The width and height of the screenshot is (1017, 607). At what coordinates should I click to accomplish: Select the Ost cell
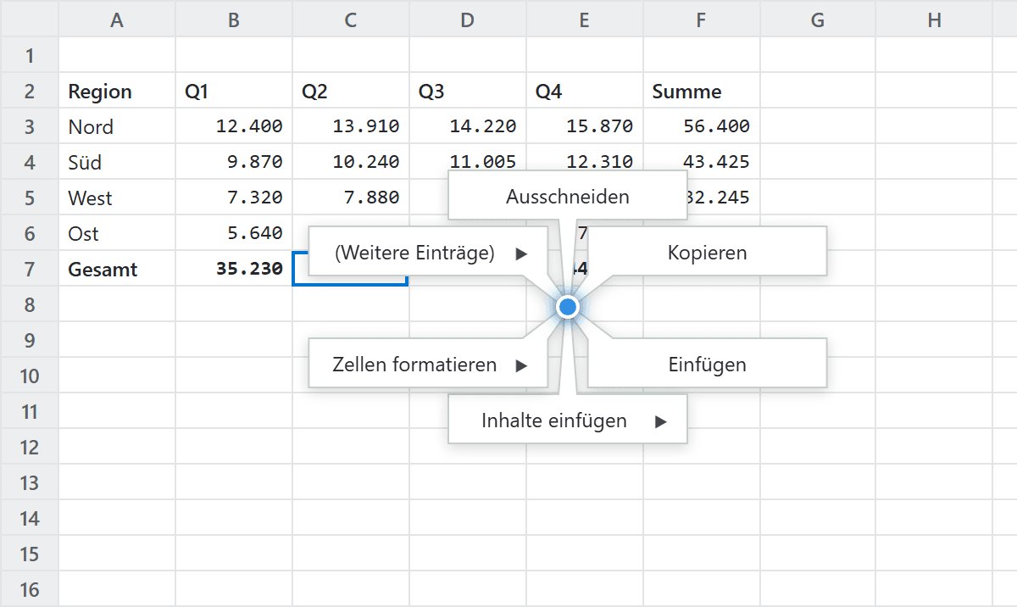[117, 233]
